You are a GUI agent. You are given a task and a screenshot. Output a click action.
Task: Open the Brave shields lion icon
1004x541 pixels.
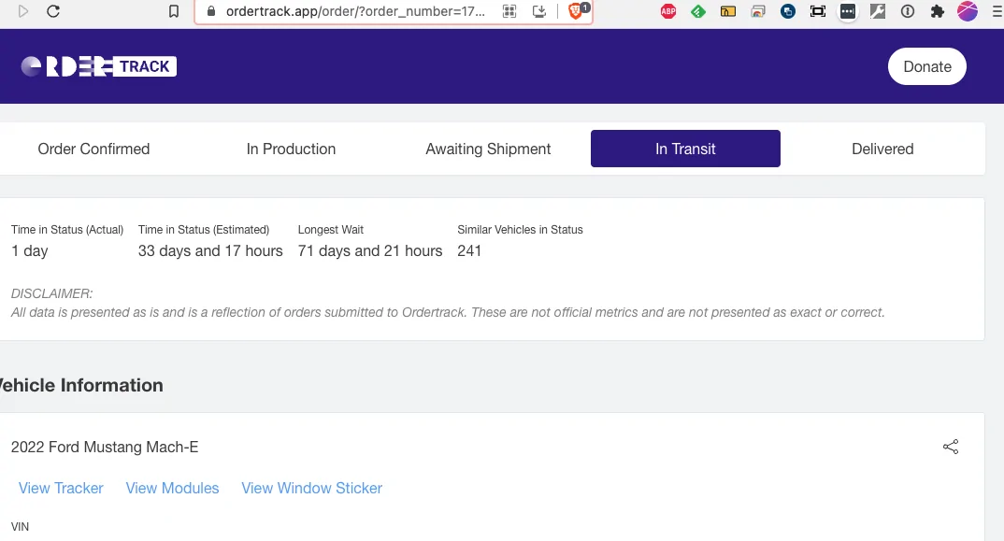pos(576,11)
